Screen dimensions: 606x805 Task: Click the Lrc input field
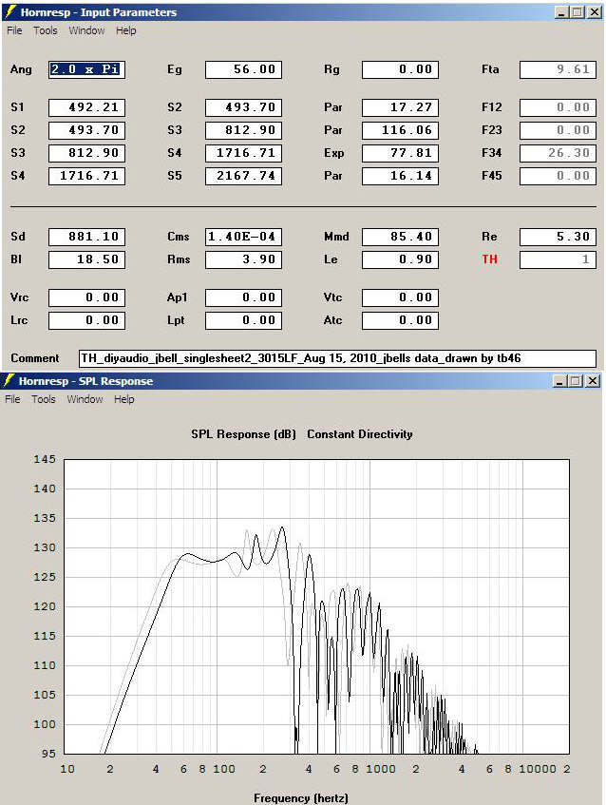pos(86,320)
